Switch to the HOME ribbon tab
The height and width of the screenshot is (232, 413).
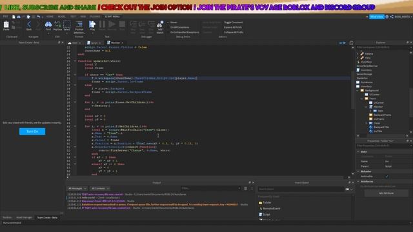tap(50, 17)
